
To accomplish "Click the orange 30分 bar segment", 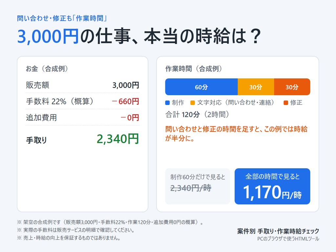I will 292,87.
